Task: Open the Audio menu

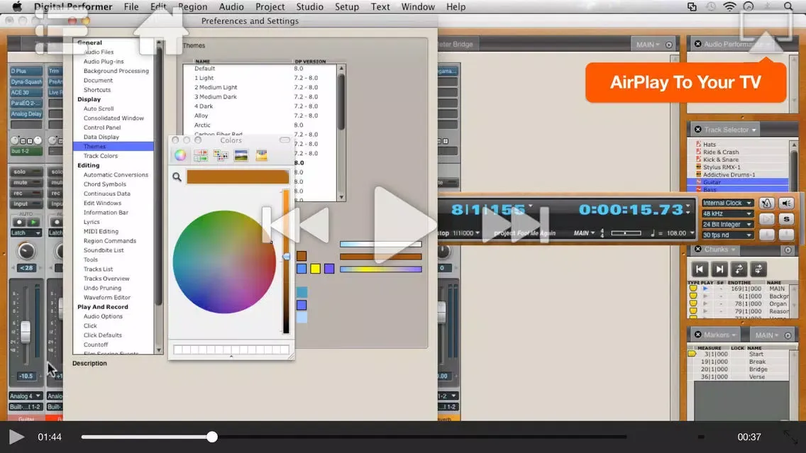Action: (231, 6)
